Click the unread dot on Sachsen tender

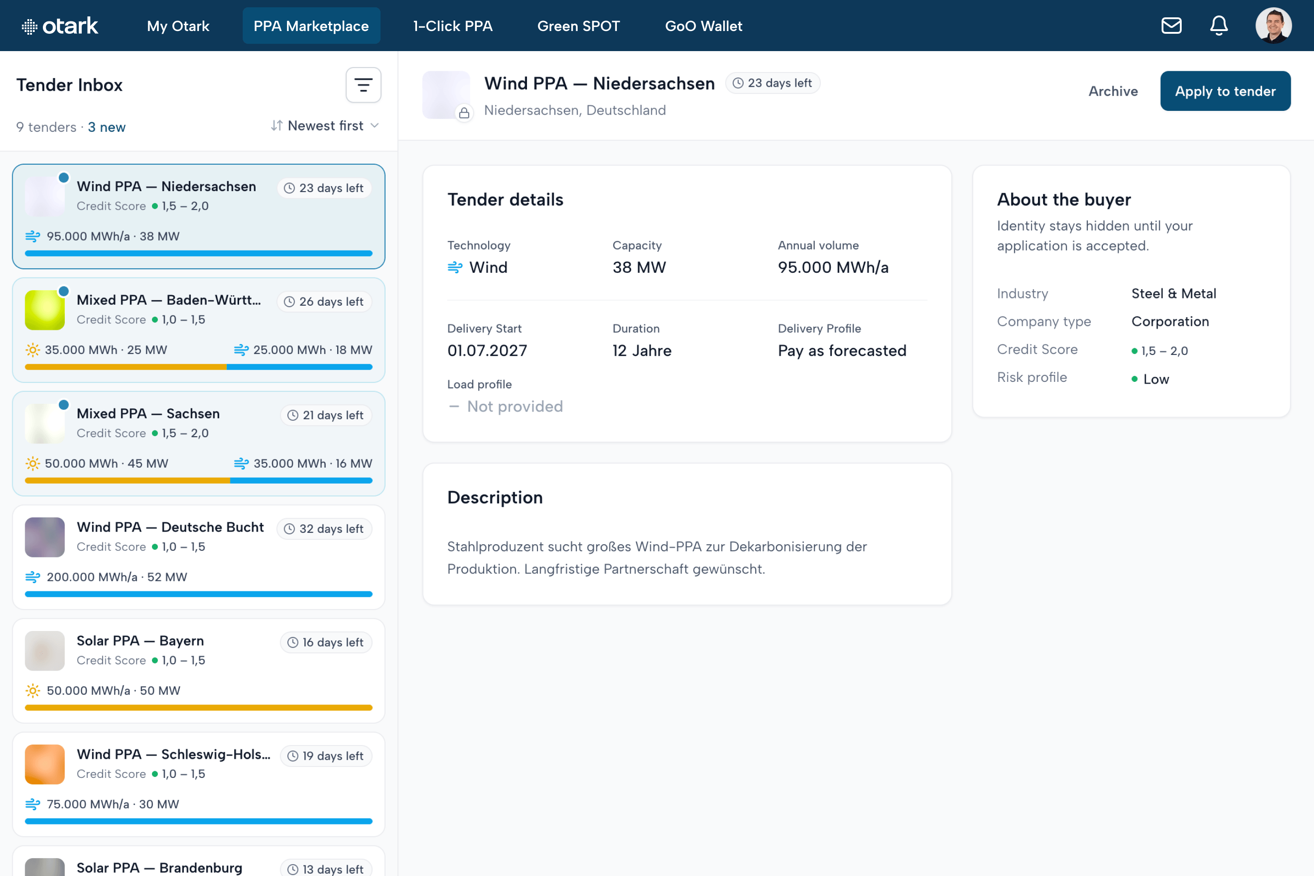[x=64, y=405]
